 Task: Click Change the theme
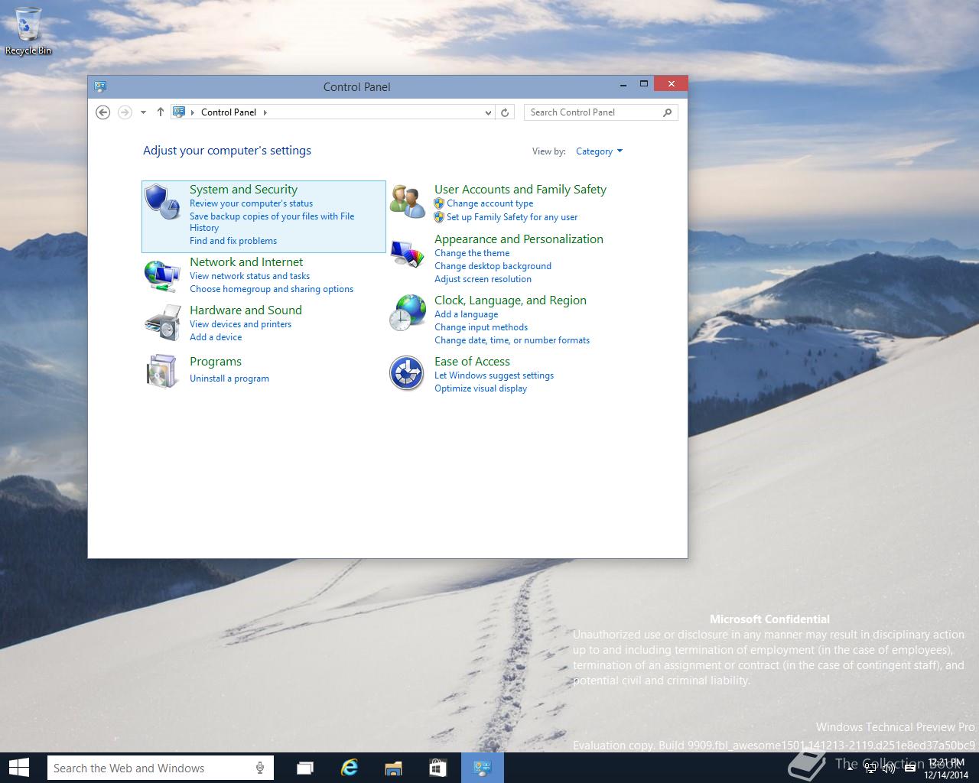[x=472, y=253]
